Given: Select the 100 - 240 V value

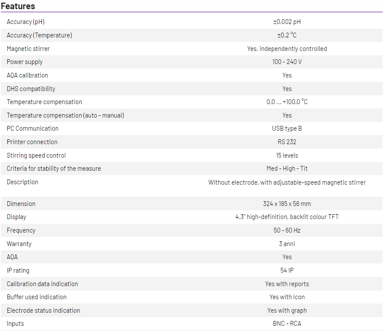Looking at the screenshot, I should (287, 62).
